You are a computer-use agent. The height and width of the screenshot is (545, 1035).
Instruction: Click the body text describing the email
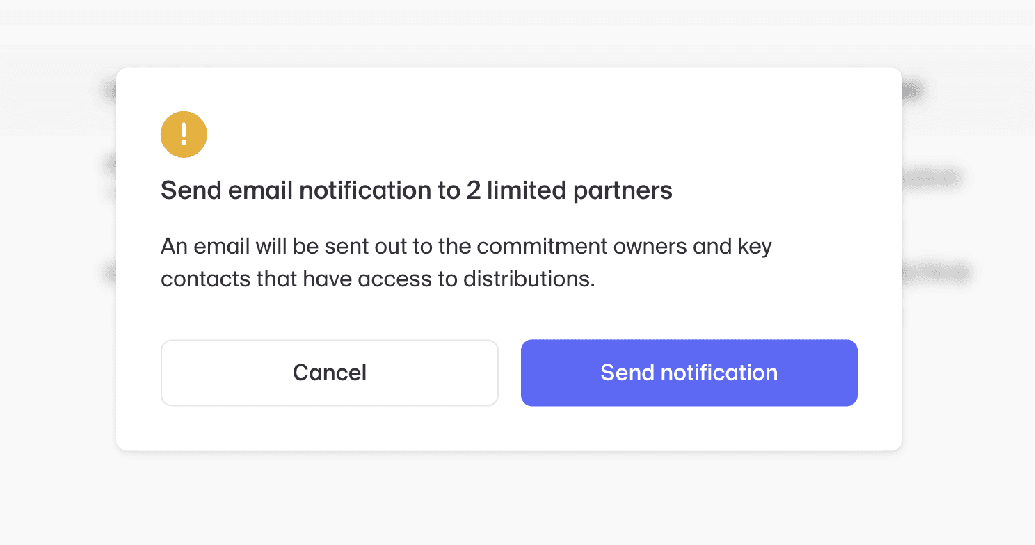pos(466,262)
